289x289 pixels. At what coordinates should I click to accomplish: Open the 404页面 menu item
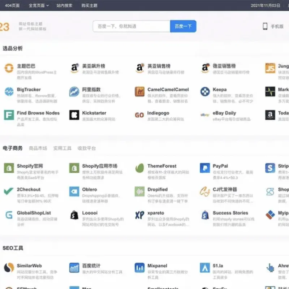(12, 5)
